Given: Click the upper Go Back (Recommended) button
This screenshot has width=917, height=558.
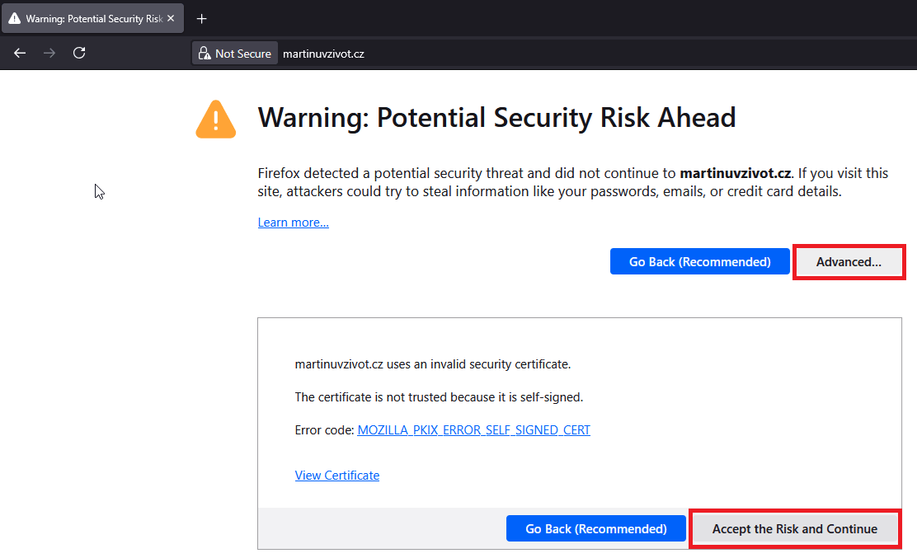Looking at the screenshot, I should pyautogui.click(x=699, y=261).
